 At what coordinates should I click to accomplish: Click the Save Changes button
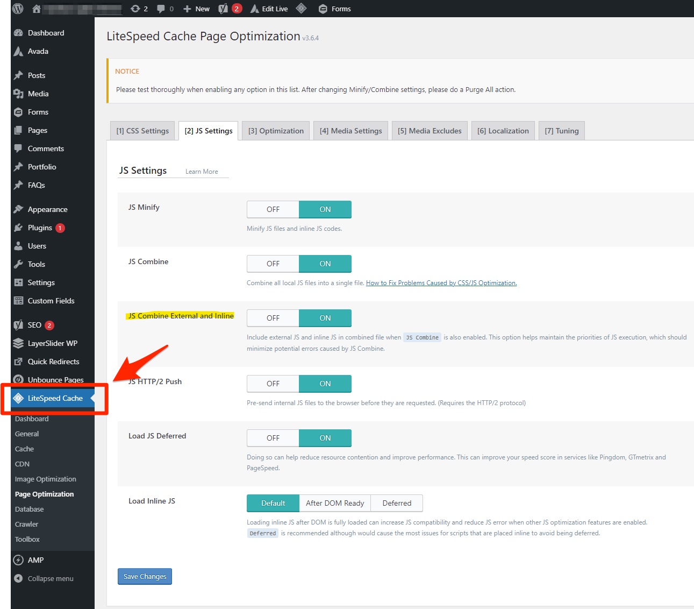(145, 576)
